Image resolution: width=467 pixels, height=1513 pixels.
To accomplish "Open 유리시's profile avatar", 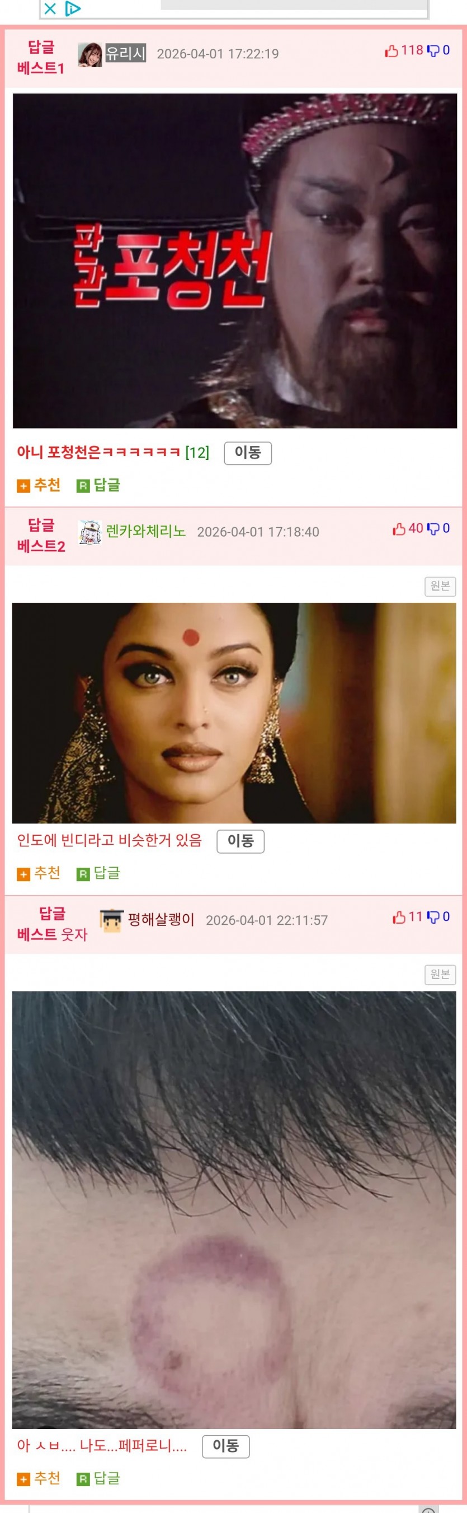I will [x=89, y=54].
